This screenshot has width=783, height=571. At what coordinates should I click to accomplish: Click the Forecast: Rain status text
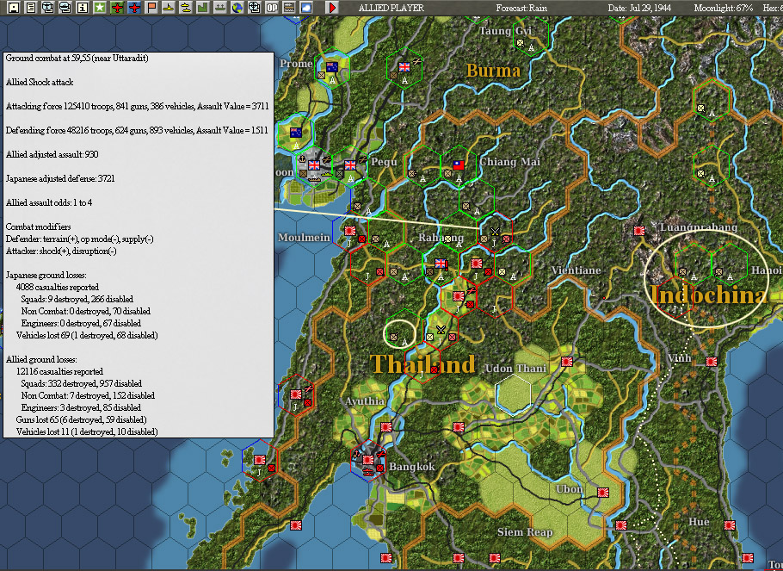pyautogui.click(x=521, y=8)
